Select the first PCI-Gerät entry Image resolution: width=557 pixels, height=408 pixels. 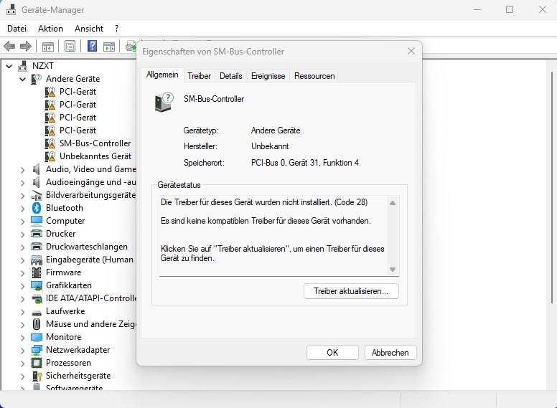pos(78,92)
